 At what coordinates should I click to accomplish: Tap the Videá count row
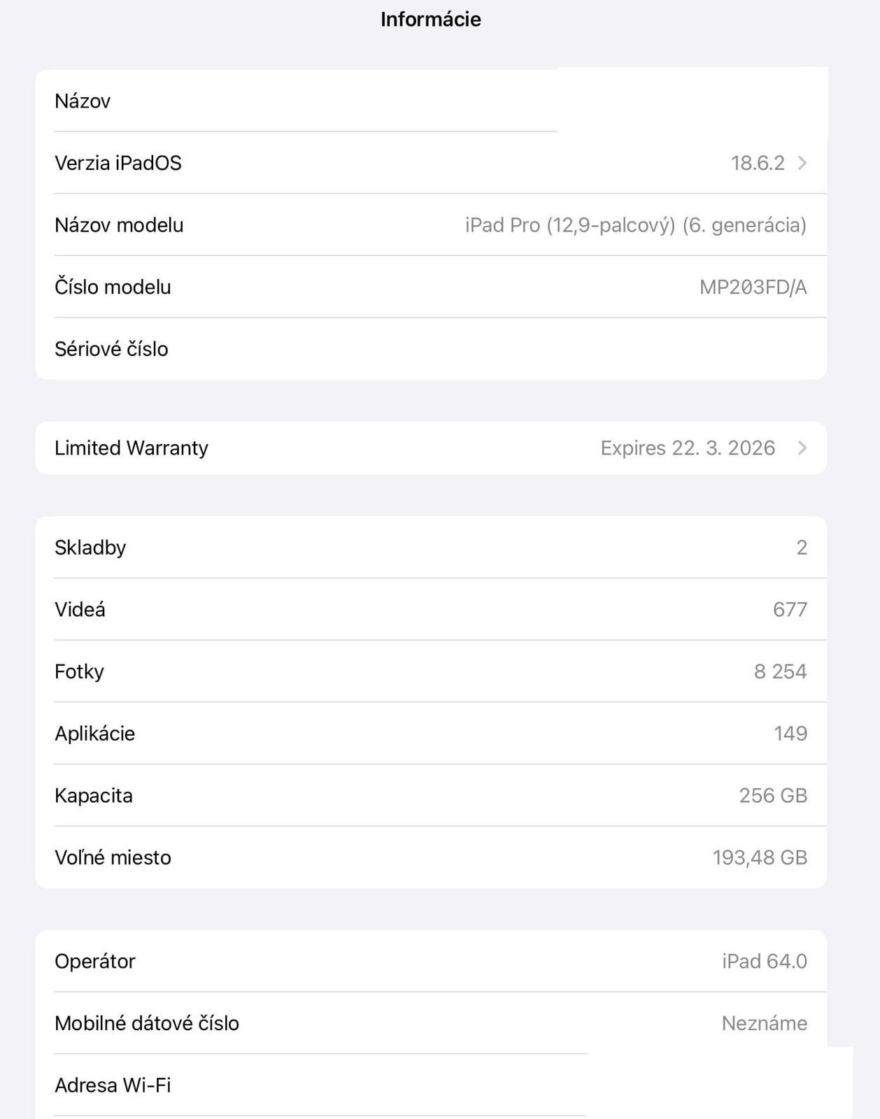coord(430,609)
